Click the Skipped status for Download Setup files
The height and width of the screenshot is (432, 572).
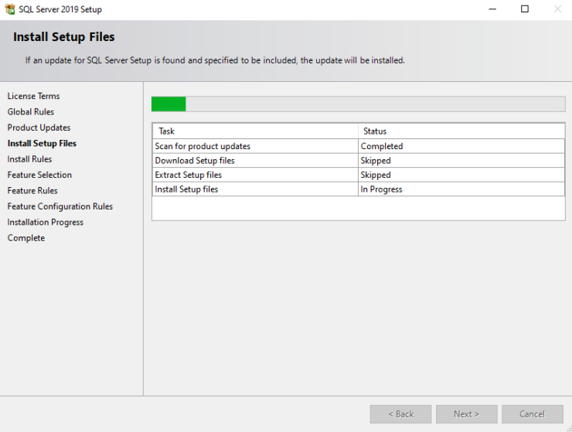click(x=461, y=161)
